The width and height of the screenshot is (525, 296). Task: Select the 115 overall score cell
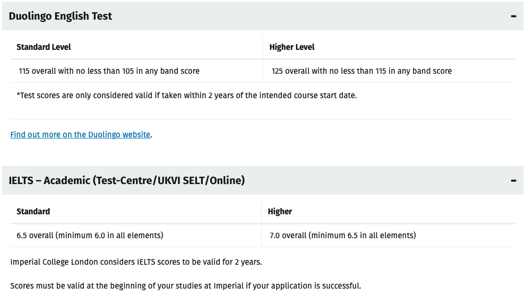tap(109, 71)
